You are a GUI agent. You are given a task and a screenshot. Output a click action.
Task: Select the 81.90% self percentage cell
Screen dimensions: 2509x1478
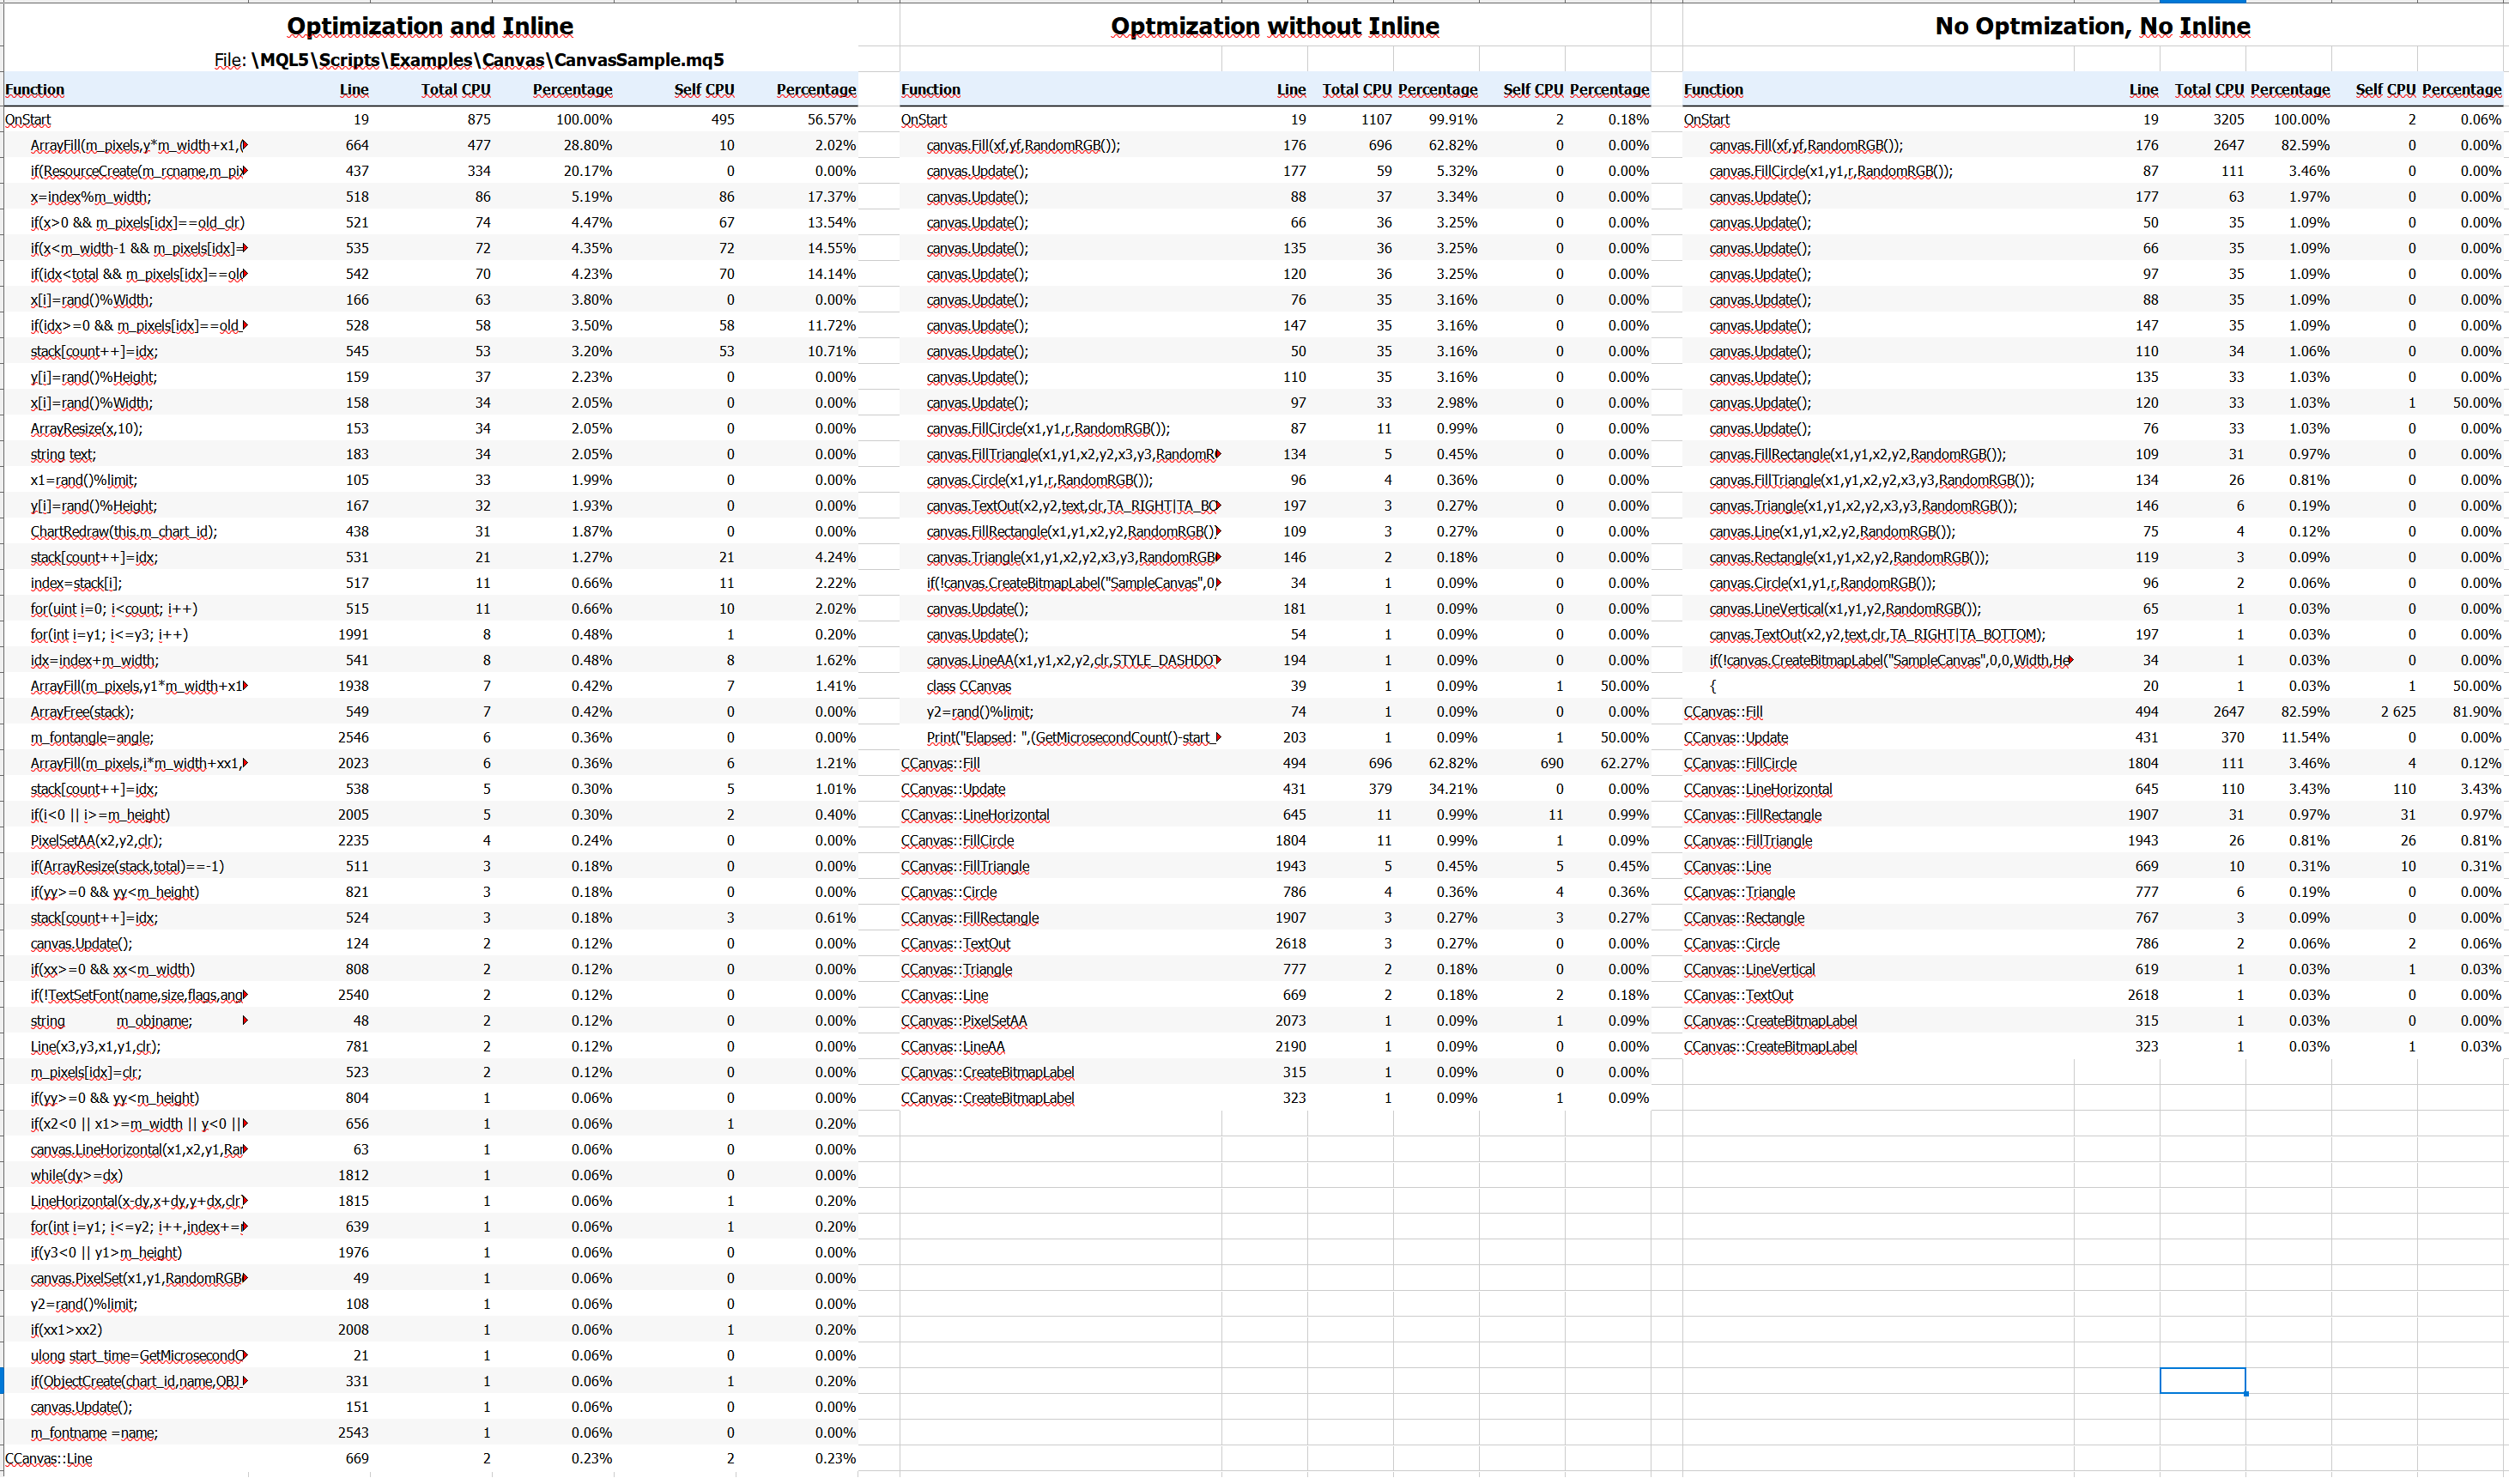2477,712
